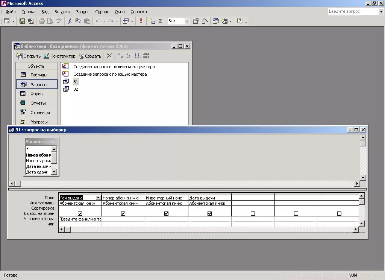Click the Copy toolbar icon
Image resolution: width=385 pixels, height=280 pixels.
coord(78,21)
